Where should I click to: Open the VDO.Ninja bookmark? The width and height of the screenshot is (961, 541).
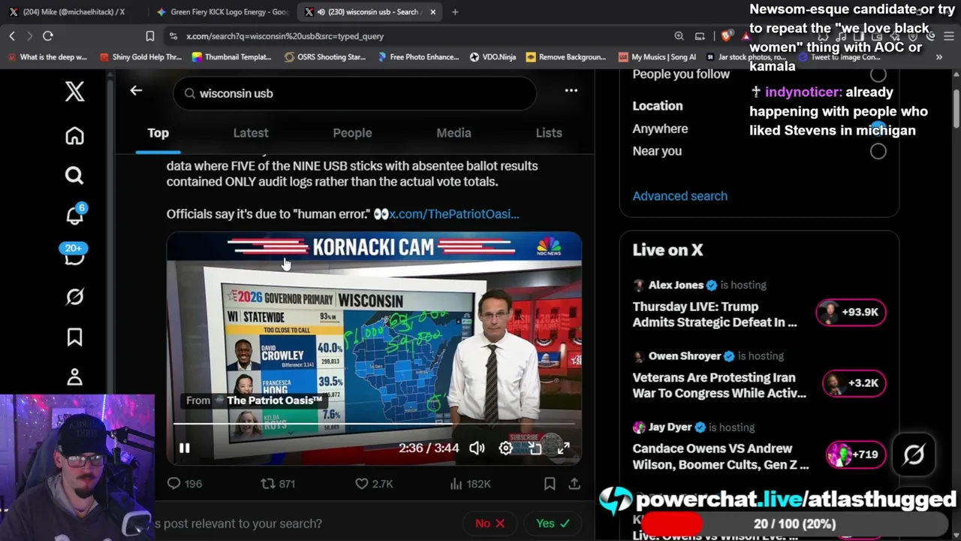(493, 57)
